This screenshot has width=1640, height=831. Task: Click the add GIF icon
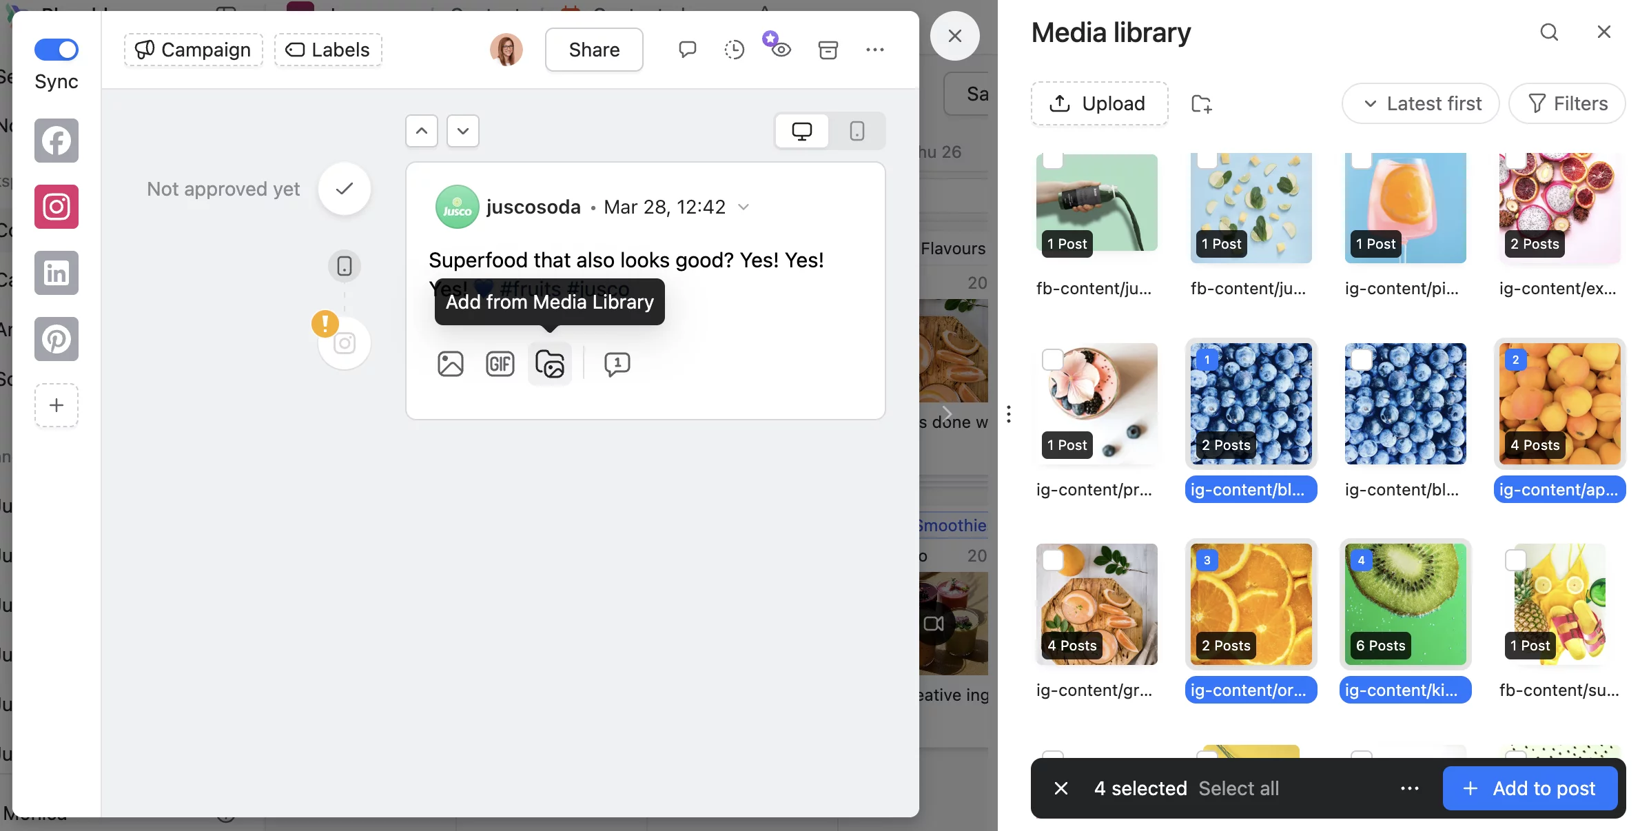pos(500,364)
